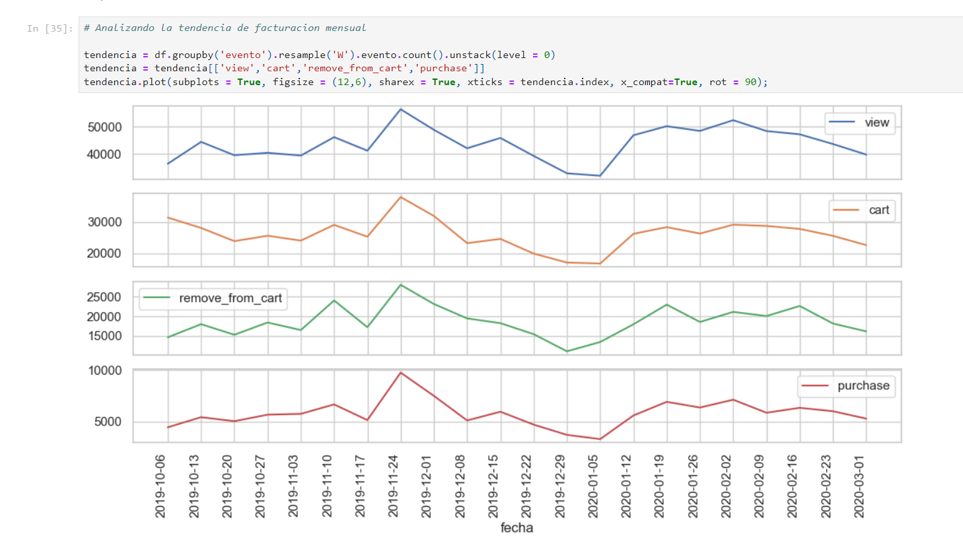Click the 2020-03-01 x-axis date label

coord(859,486)
